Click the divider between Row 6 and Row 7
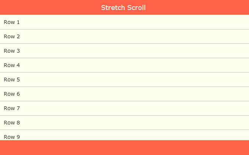The image size is (249, 155). (x=124, y=101)
